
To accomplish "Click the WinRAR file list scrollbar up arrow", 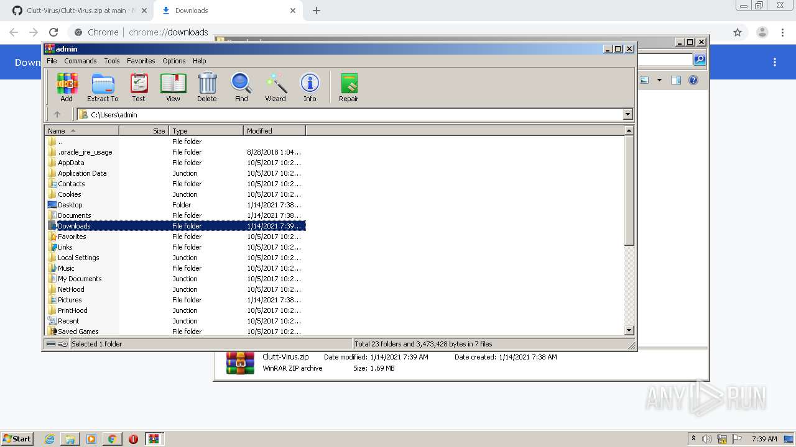I will (629, 130).
